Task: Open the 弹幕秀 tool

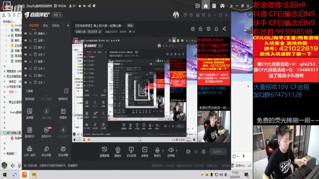Action: tap(63, 113)
